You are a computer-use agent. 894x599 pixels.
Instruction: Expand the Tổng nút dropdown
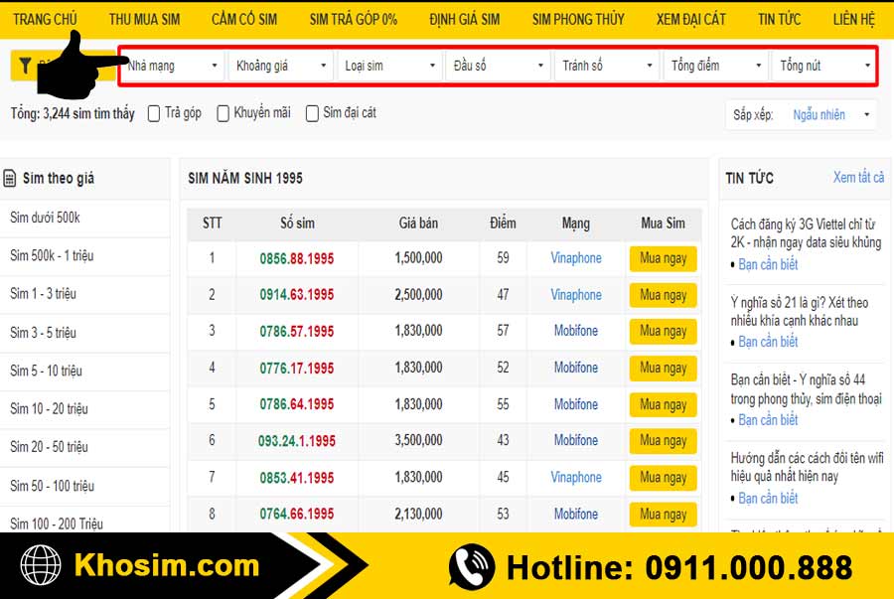[x=824, y=66]
